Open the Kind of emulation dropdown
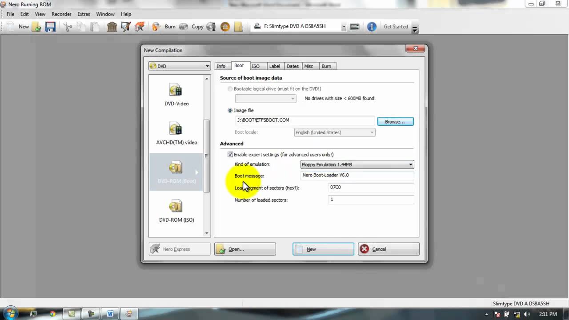 click(x=357, y=164)
